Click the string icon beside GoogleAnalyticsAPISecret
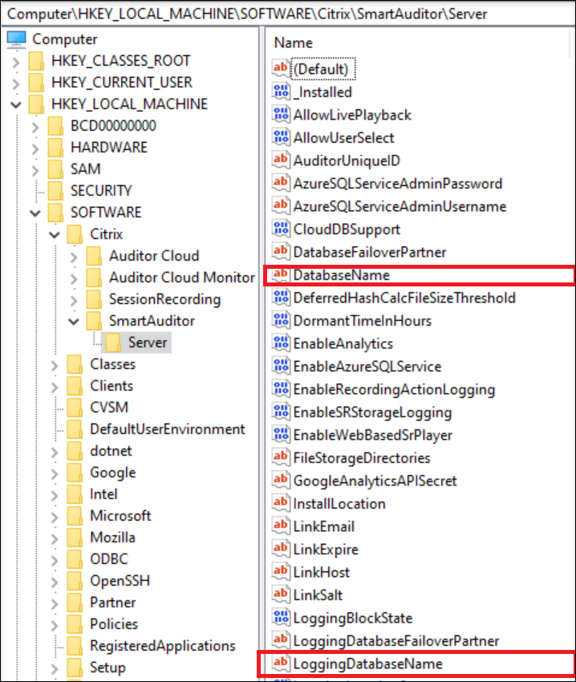576x682 pixels. coord(281,480)
